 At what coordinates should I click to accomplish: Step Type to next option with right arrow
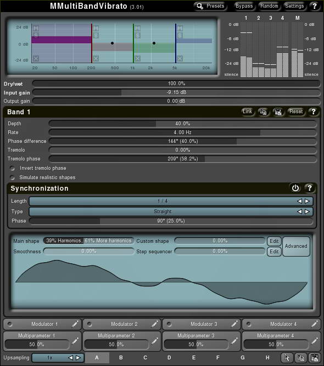coord(307,212)
